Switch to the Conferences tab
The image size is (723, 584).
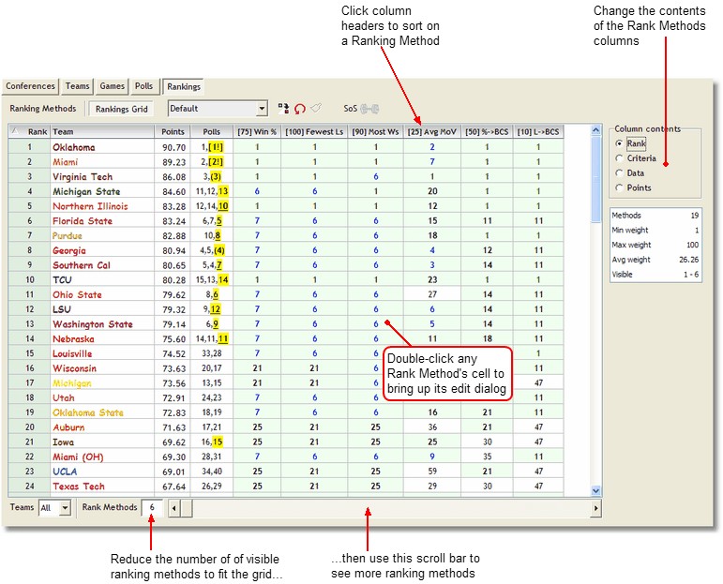point(30,86)
